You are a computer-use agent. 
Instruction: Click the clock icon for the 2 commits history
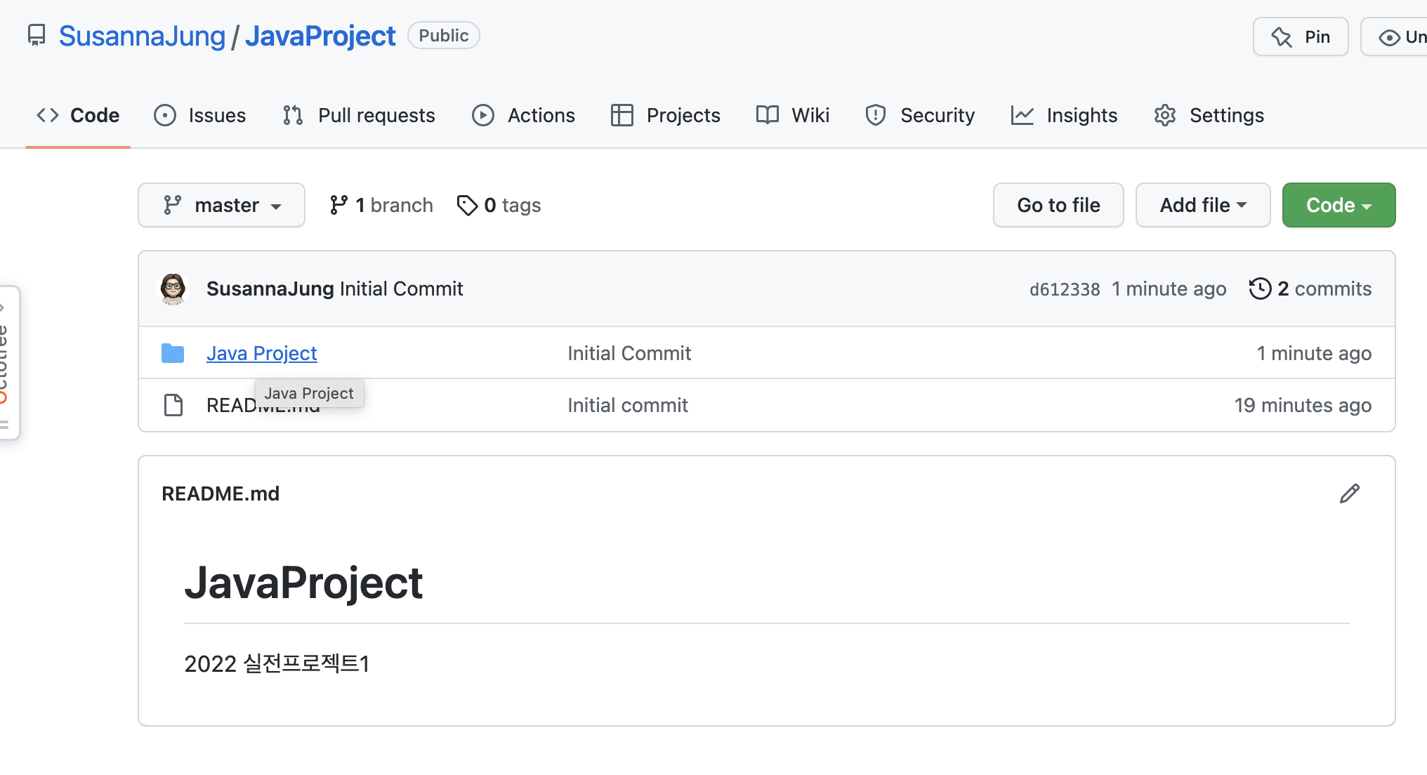tap(1260, 289)
